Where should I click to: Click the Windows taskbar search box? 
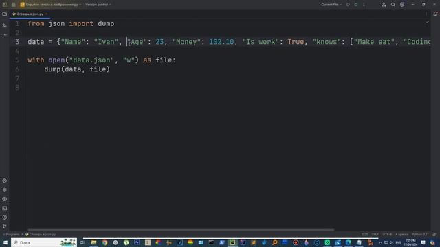(x=44, y=242)
